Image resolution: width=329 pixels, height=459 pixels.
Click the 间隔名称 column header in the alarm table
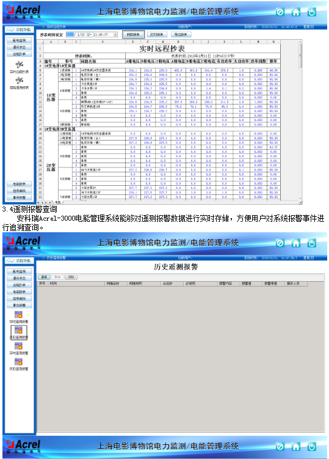(x=116, y=284)
